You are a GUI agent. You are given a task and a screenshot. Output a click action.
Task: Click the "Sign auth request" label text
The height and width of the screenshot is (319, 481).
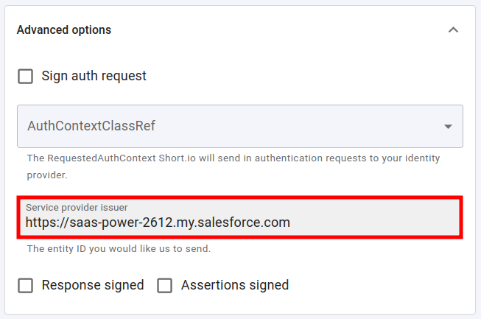coord(94,76)
